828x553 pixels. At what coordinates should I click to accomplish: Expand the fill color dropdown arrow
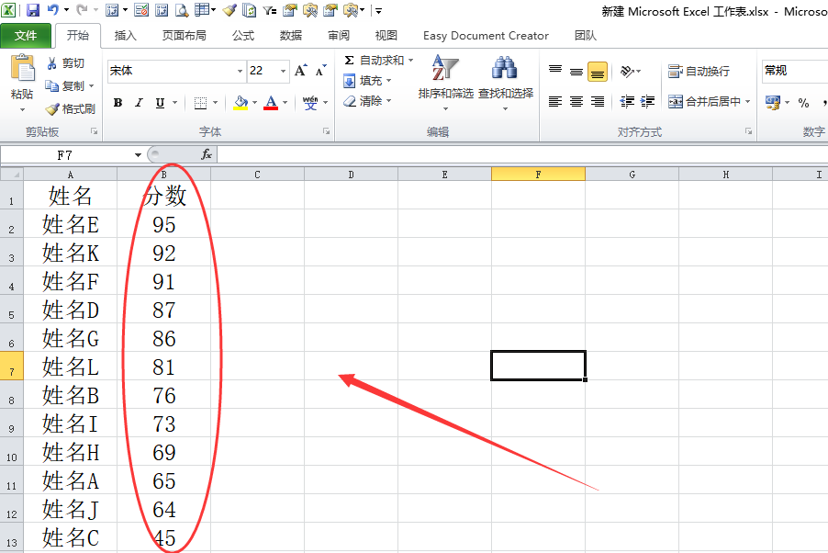coord(254,103)
